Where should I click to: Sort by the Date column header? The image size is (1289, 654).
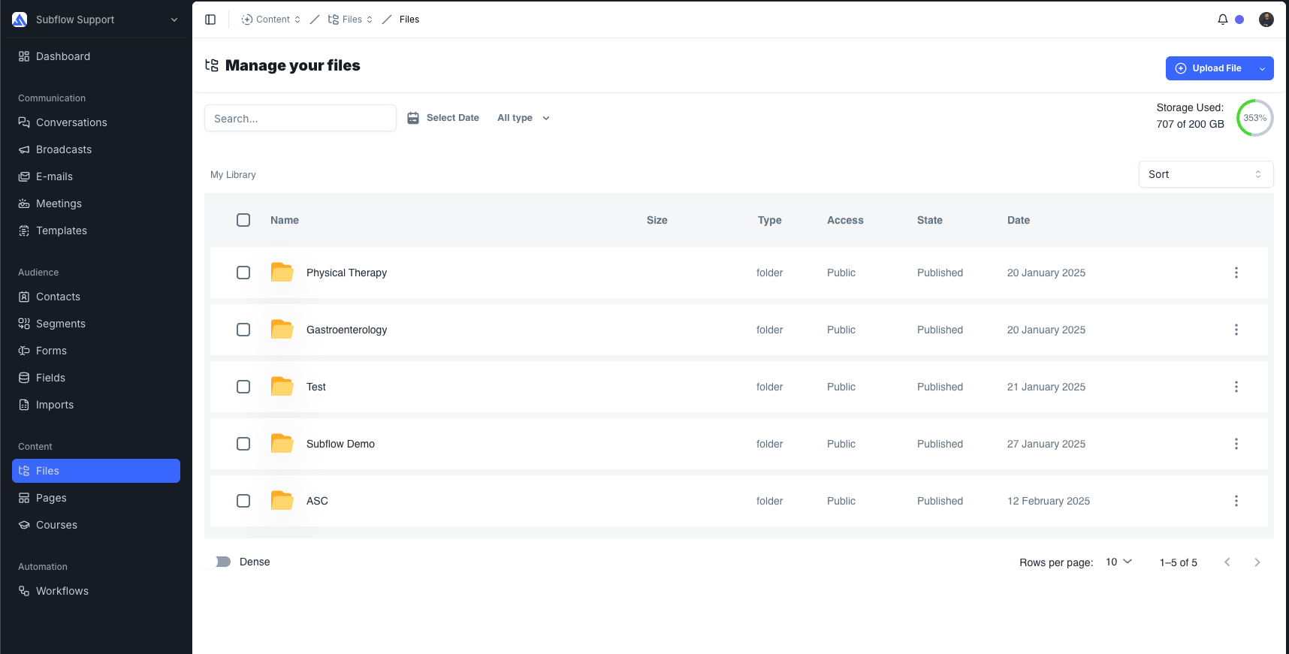[x=1019, y=220]
